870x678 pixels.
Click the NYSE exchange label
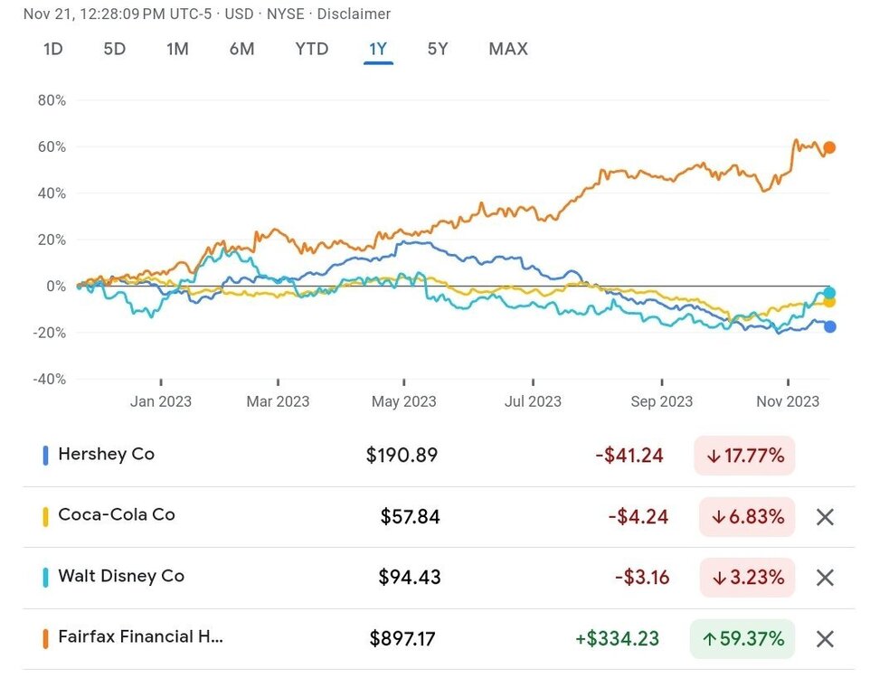click(286, 14)
